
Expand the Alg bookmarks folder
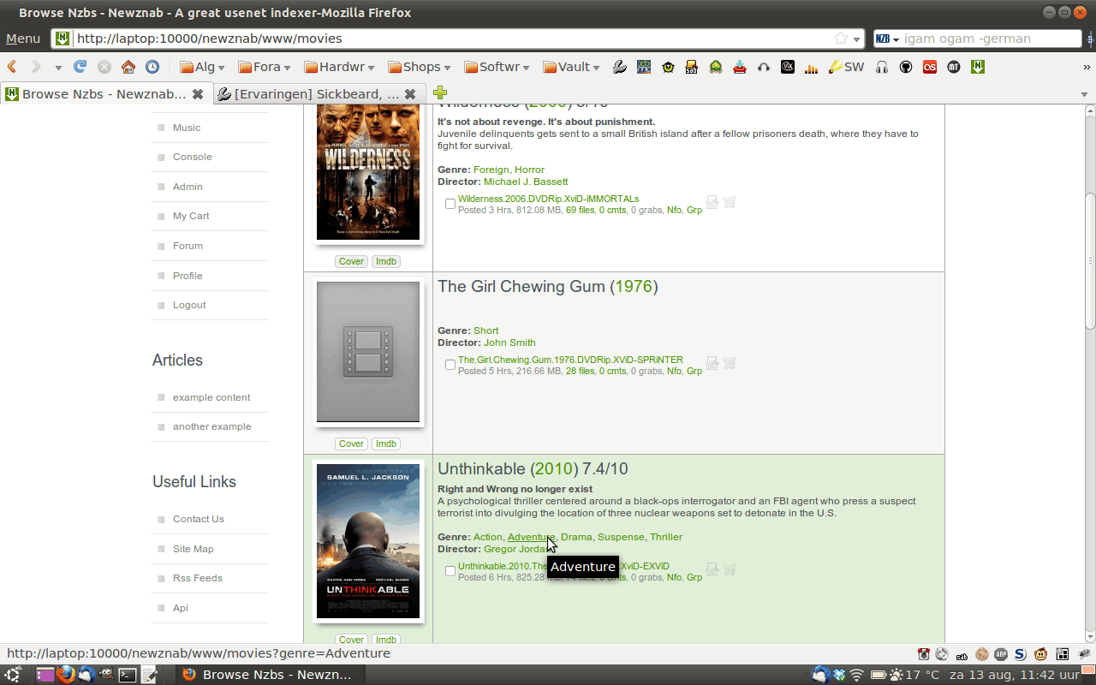click(x=202, y=67)
